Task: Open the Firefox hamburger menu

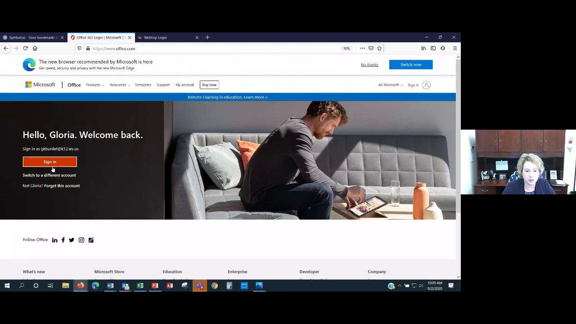Action: click(x=455, y=48)
